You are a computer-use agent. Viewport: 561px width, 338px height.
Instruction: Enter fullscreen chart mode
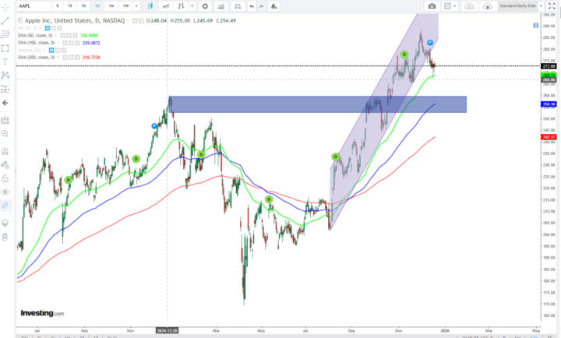(552, 6)
